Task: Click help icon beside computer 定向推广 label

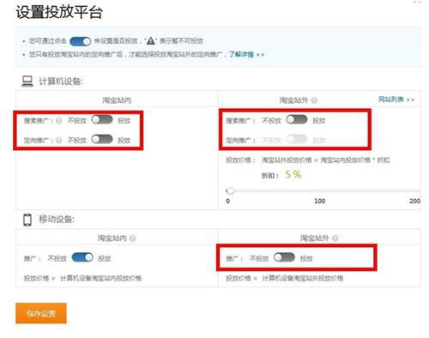Action: coord(59,140)
